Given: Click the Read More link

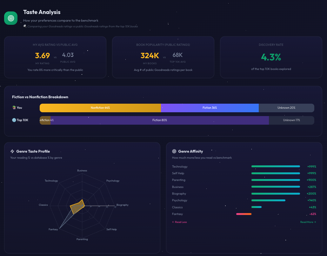Looking at the screenshot, I should point(308,222).
